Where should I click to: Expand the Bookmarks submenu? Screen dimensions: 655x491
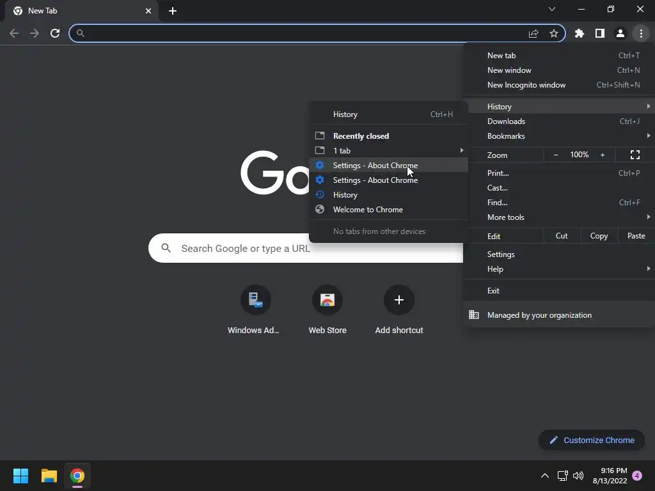559,136
